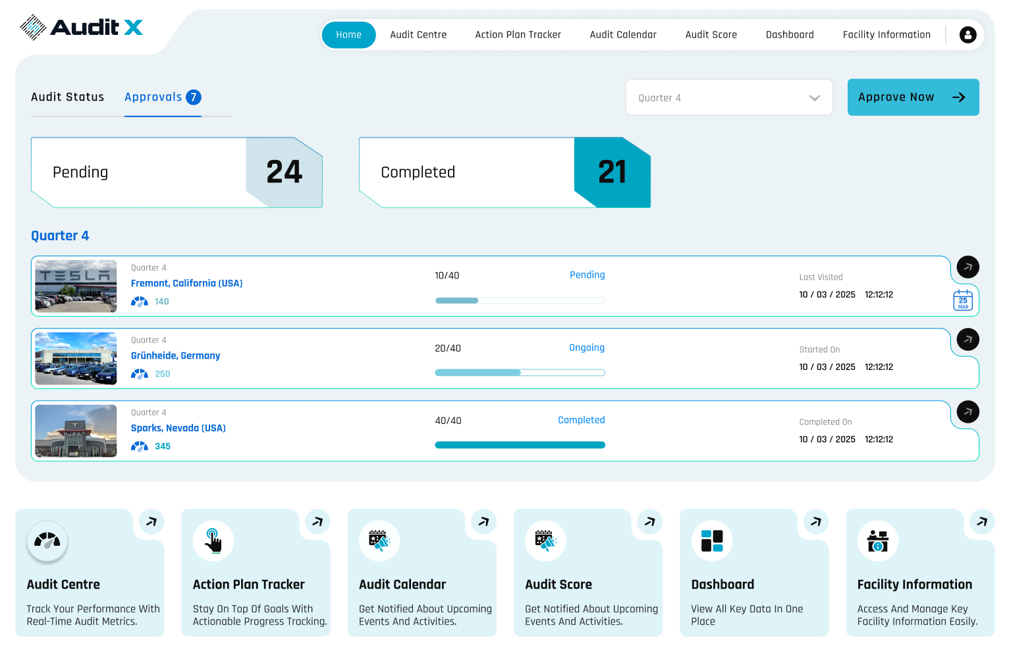Viewport: 1009px width, 659px height.
Task: Select the Completed 21 status card
Action: [504, 172]
